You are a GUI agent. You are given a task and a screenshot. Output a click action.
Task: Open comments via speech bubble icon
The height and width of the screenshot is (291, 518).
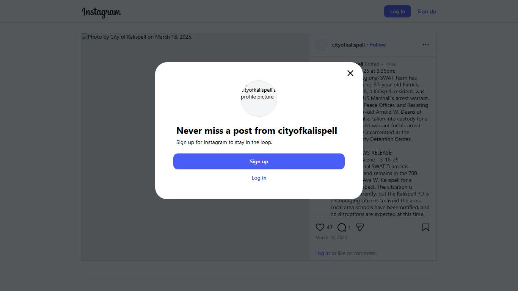[342, 227]
